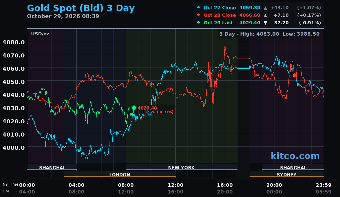Click the NEW YORK session bar
The image size is (340, 197).
coord(182,167)
